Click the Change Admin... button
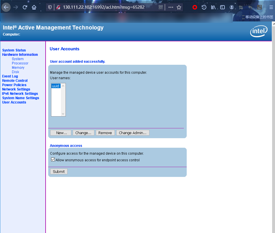 click(x=133, y=133)
